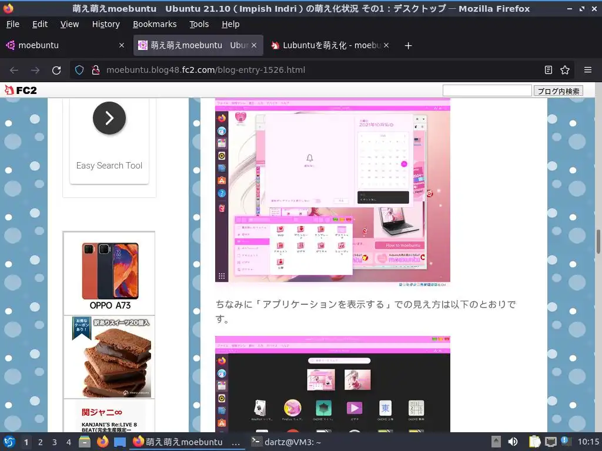Viewport: 602px width, 451px height.
Task: Activate Firefox window in taskbar
Action: coord(186,442)
